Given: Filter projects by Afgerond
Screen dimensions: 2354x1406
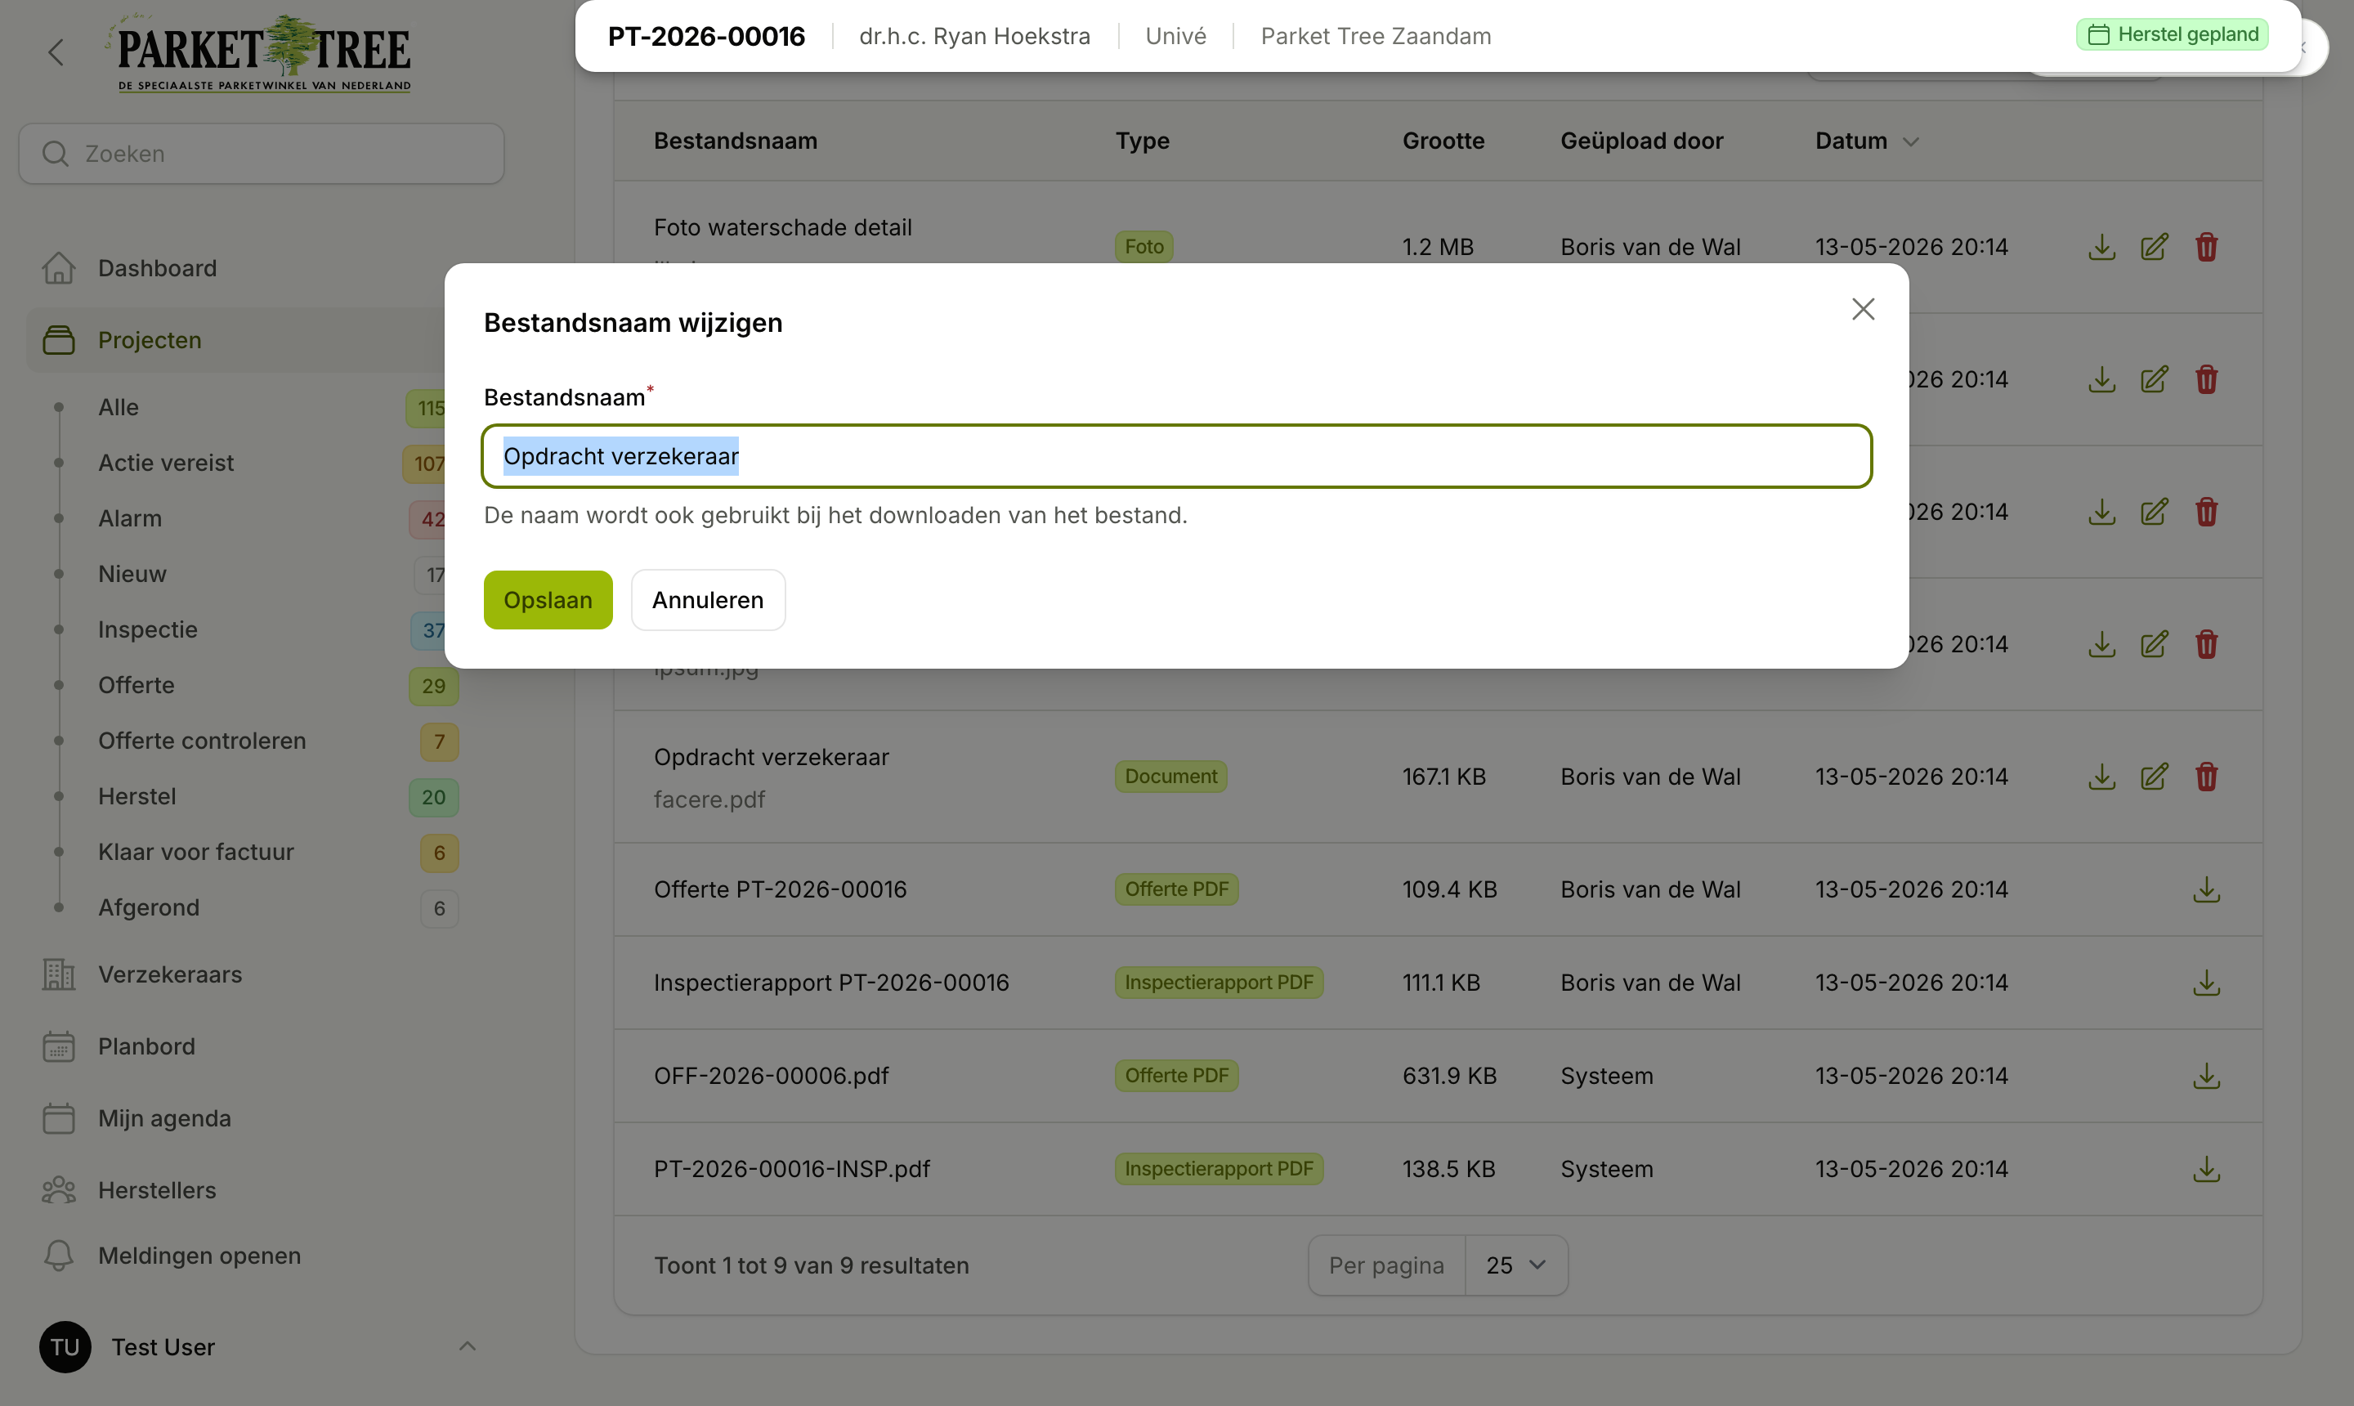Looking at the screenshot, I should [x=149, y=907].
